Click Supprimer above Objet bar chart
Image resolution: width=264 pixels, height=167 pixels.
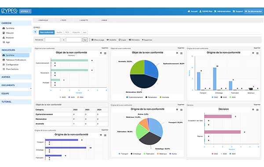coord(105,48)
